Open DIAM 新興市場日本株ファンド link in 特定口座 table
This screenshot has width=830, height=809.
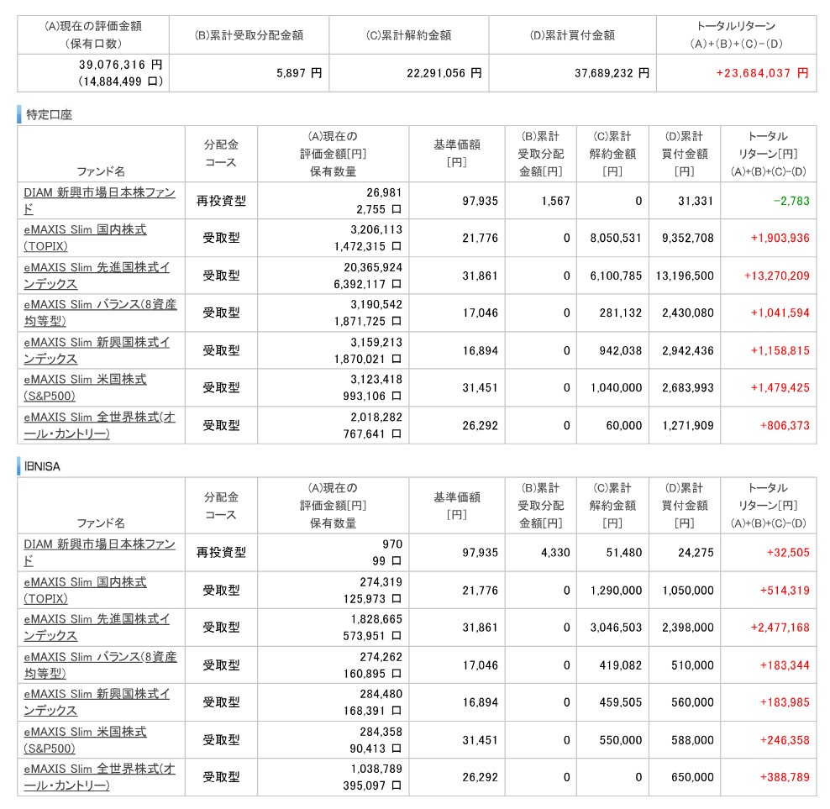[x=99, y=201]
